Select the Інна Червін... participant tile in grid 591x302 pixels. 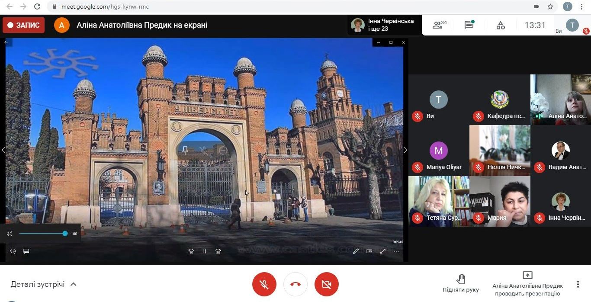click(561, 201)
